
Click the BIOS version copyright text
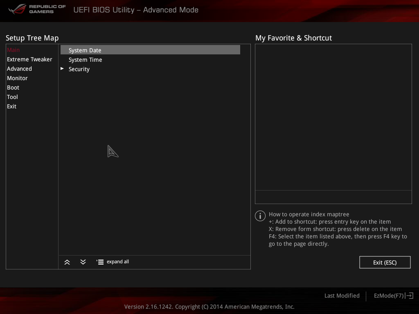209,307
